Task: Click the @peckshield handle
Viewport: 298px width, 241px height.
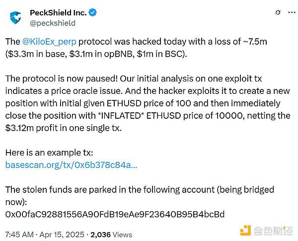Action: tap(53, 23)
